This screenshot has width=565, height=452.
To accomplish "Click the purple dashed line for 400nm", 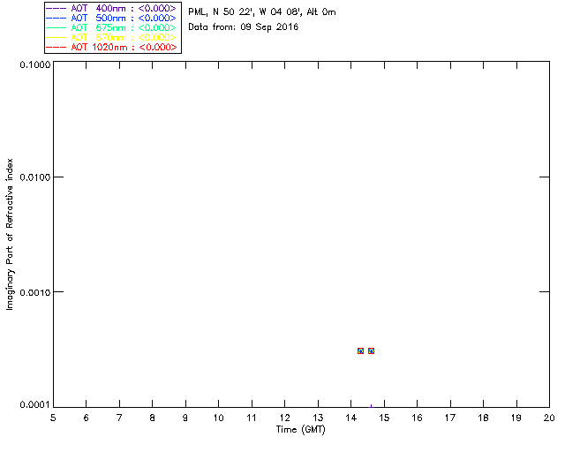I will [x=56, y=8].
